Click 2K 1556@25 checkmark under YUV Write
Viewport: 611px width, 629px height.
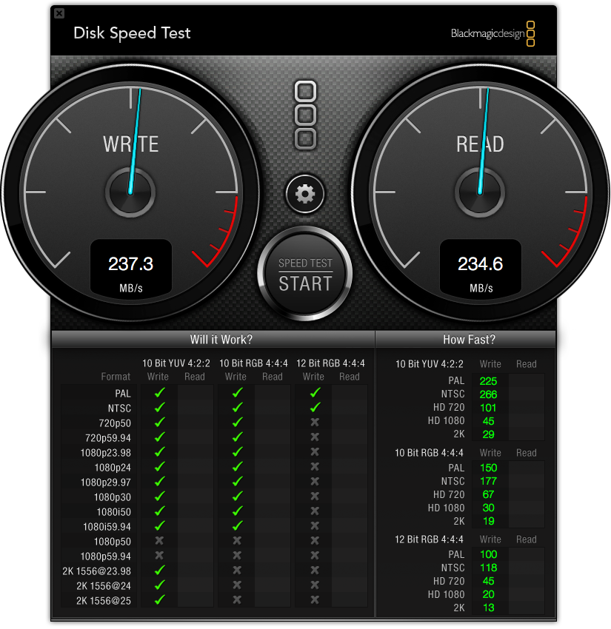pyautogui.click(x=160, y=600)
